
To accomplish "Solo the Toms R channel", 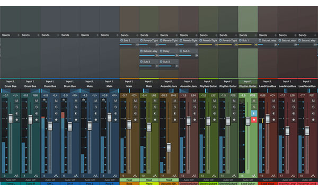I will pyautogui.click(x=36, y=107).
